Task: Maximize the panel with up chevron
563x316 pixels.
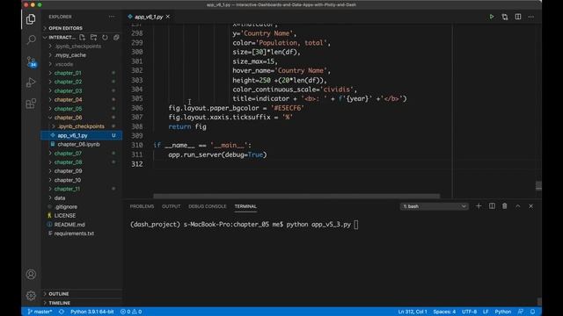Action: pyautogui.click(x=518, y=206)
